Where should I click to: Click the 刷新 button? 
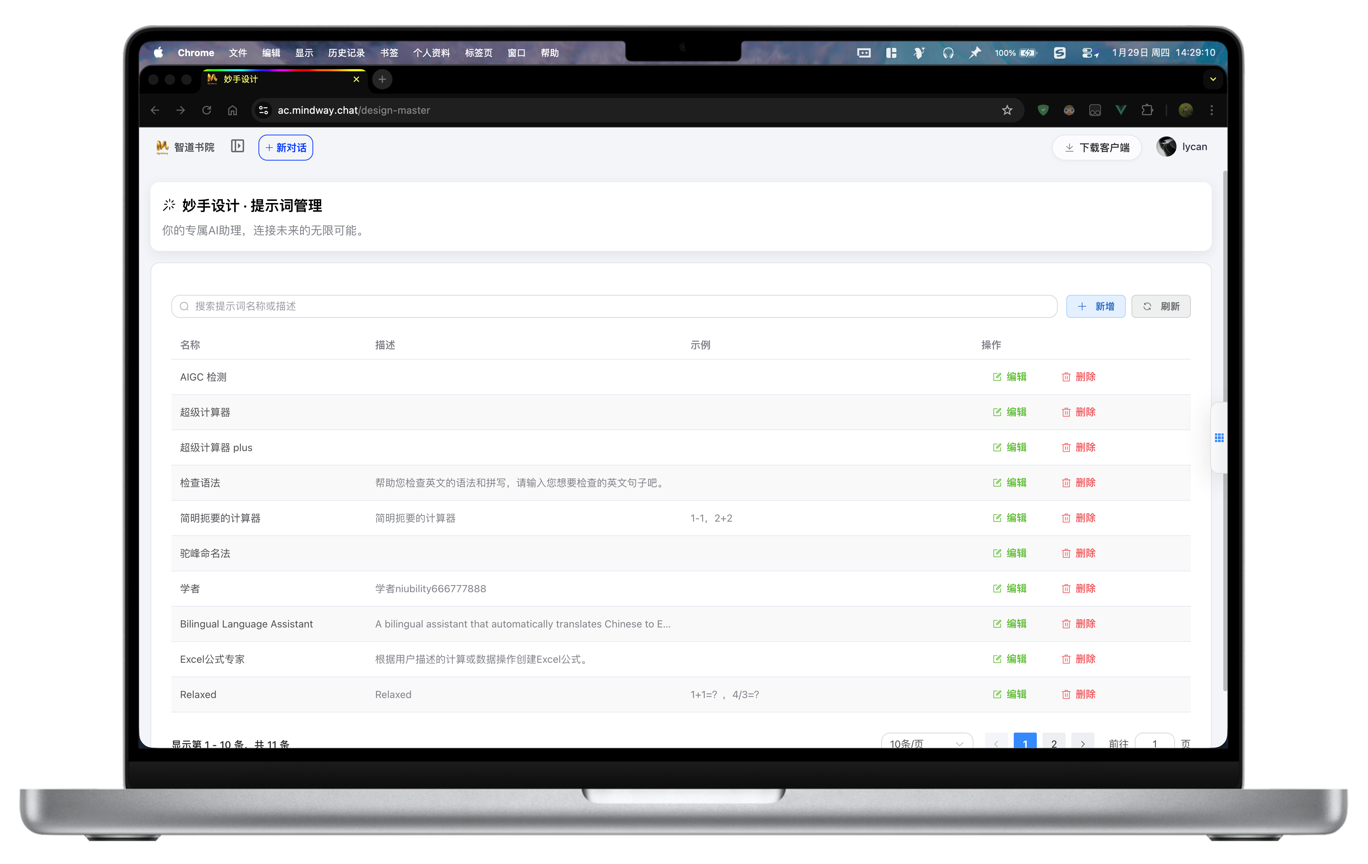tap(1161, 306)
